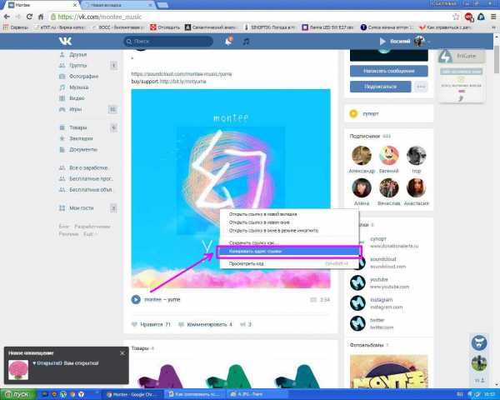Open the SINOPTIK bookmark in bookmarks bar
Screen dimensions: 500x400
coord(270,27)
